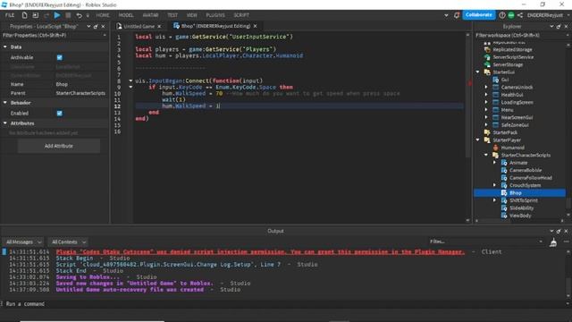
Task: Click the Stop button in top toolbar
Action: pyautogui.click(x=68, y=15)
